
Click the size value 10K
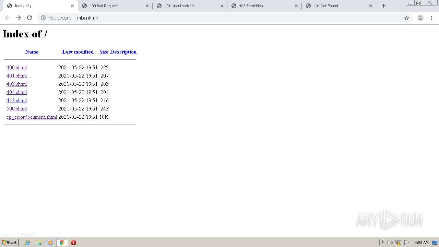[104, 117]
